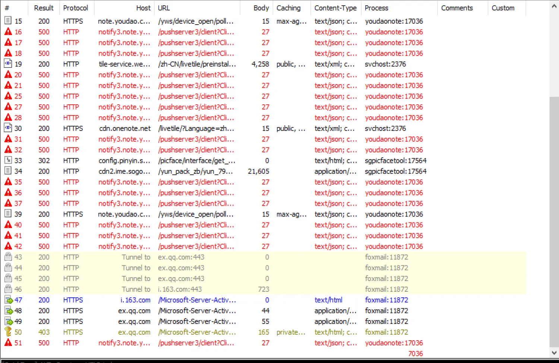Viewport: 559px width, 363px height.
Task: Click the warning icon for session 28
Action: click(x=8, y=117)
